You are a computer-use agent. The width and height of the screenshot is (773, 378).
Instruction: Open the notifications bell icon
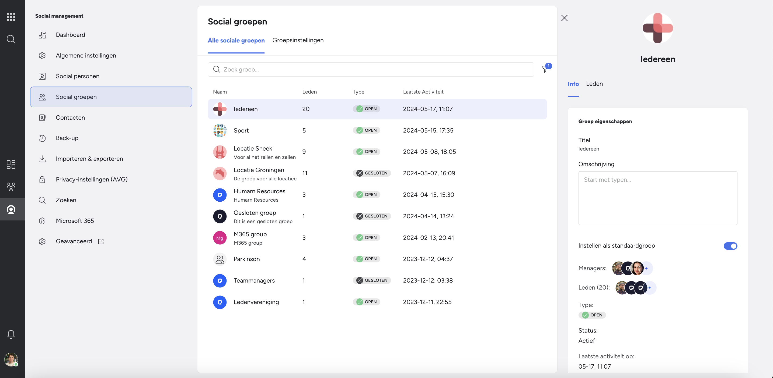coord(11,334)
